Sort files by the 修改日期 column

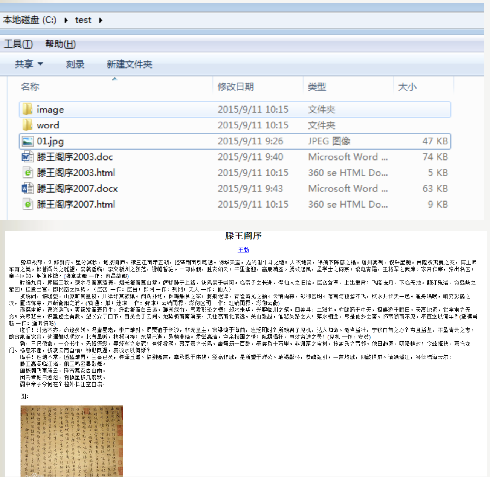point(237,87)
